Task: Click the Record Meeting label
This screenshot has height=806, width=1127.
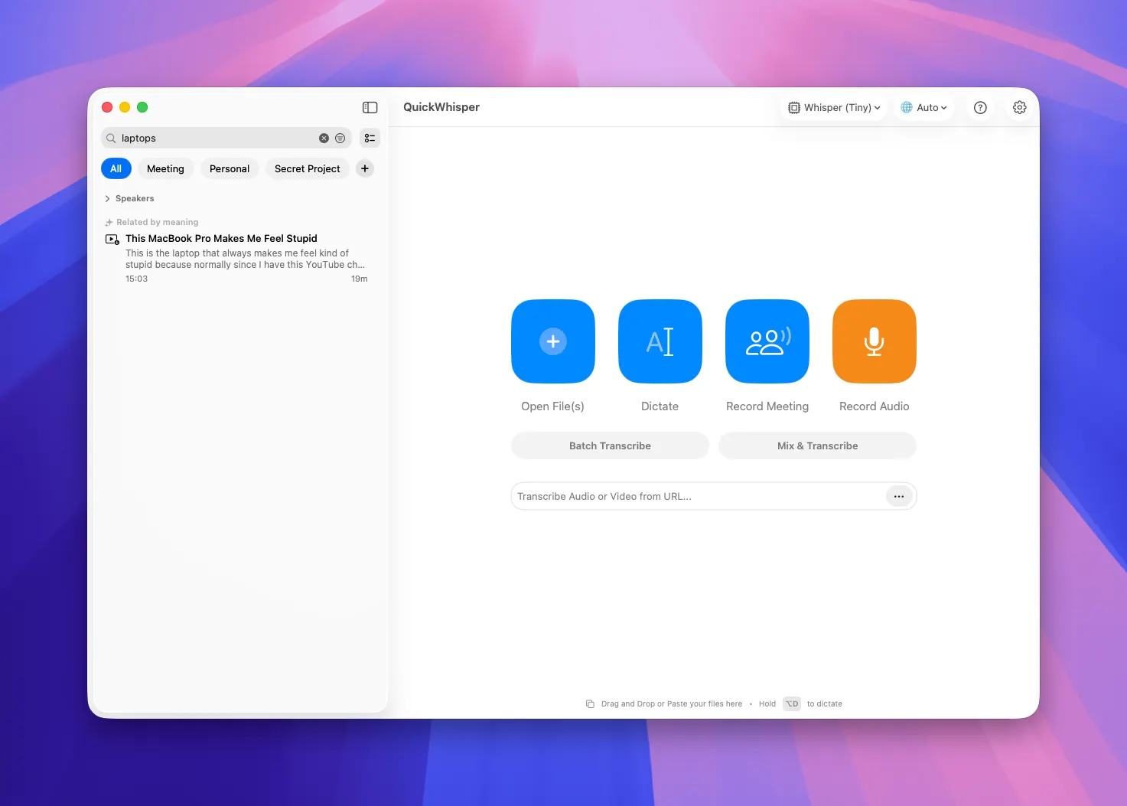Action: click(767, 406)
